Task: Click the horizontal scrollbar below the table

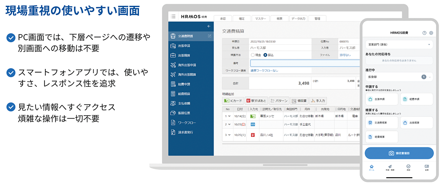Action: pyautogui.click(x=291, y=143)
